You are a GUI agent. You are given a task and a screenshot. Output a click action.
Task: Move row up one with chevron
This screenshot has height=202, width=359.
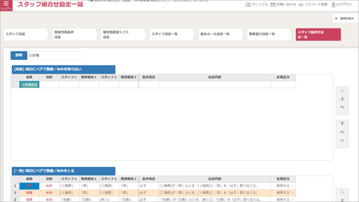342,107
